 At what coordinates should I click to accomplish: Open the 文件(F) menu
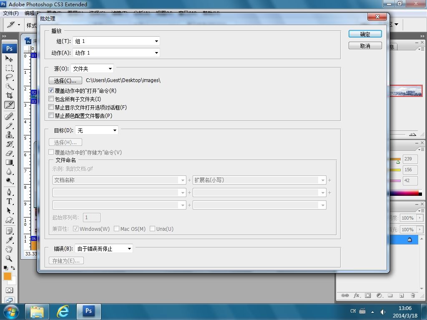click(x=11, y=13)
